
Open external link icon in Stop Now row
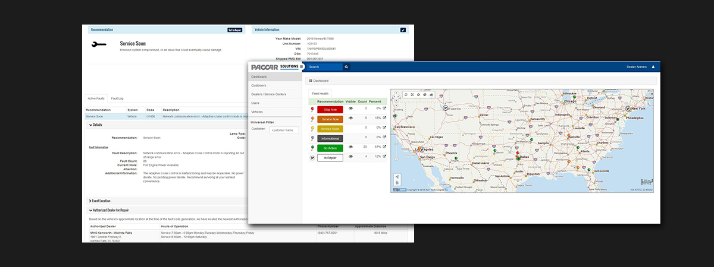(x=384, y=109)
